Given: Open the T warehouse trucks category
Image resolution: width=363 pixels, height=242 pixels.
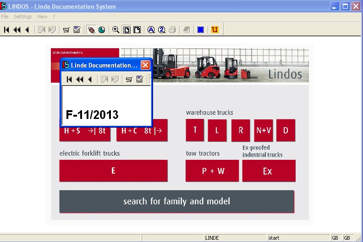Looking at the screenshot, I should (195, 130).
